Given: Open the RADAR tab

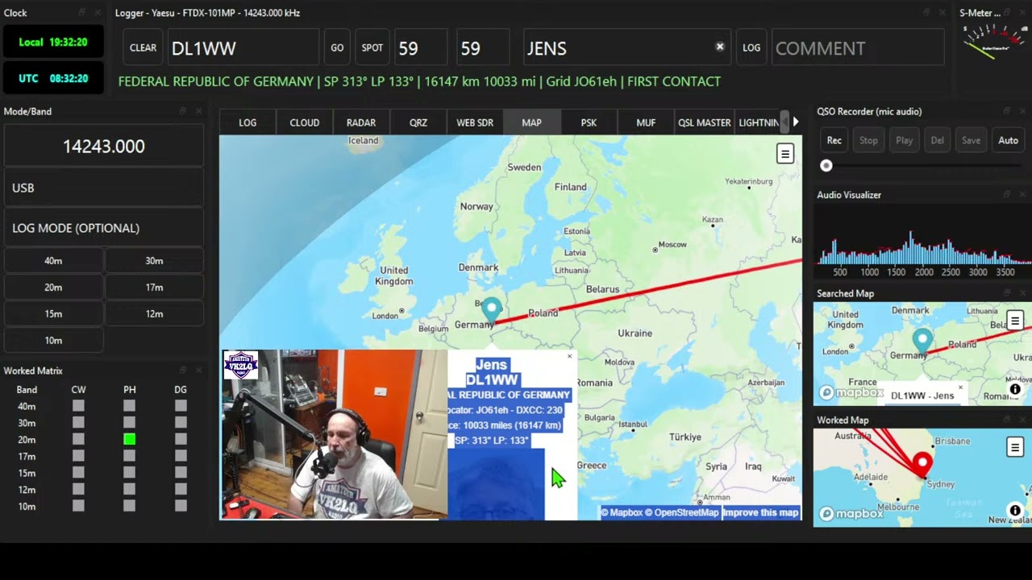Looking at the screenshot, I should click(x=361, y=122).
